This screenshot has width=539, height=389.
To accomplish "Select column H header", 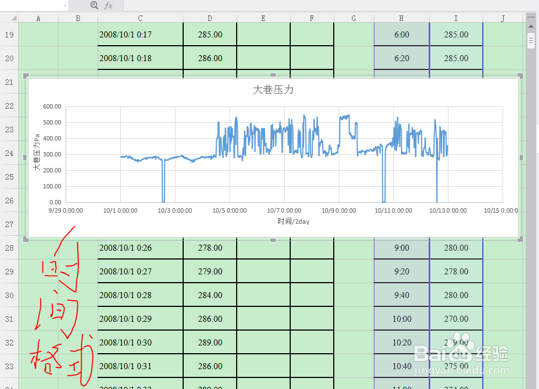I will tap(401, 18).
